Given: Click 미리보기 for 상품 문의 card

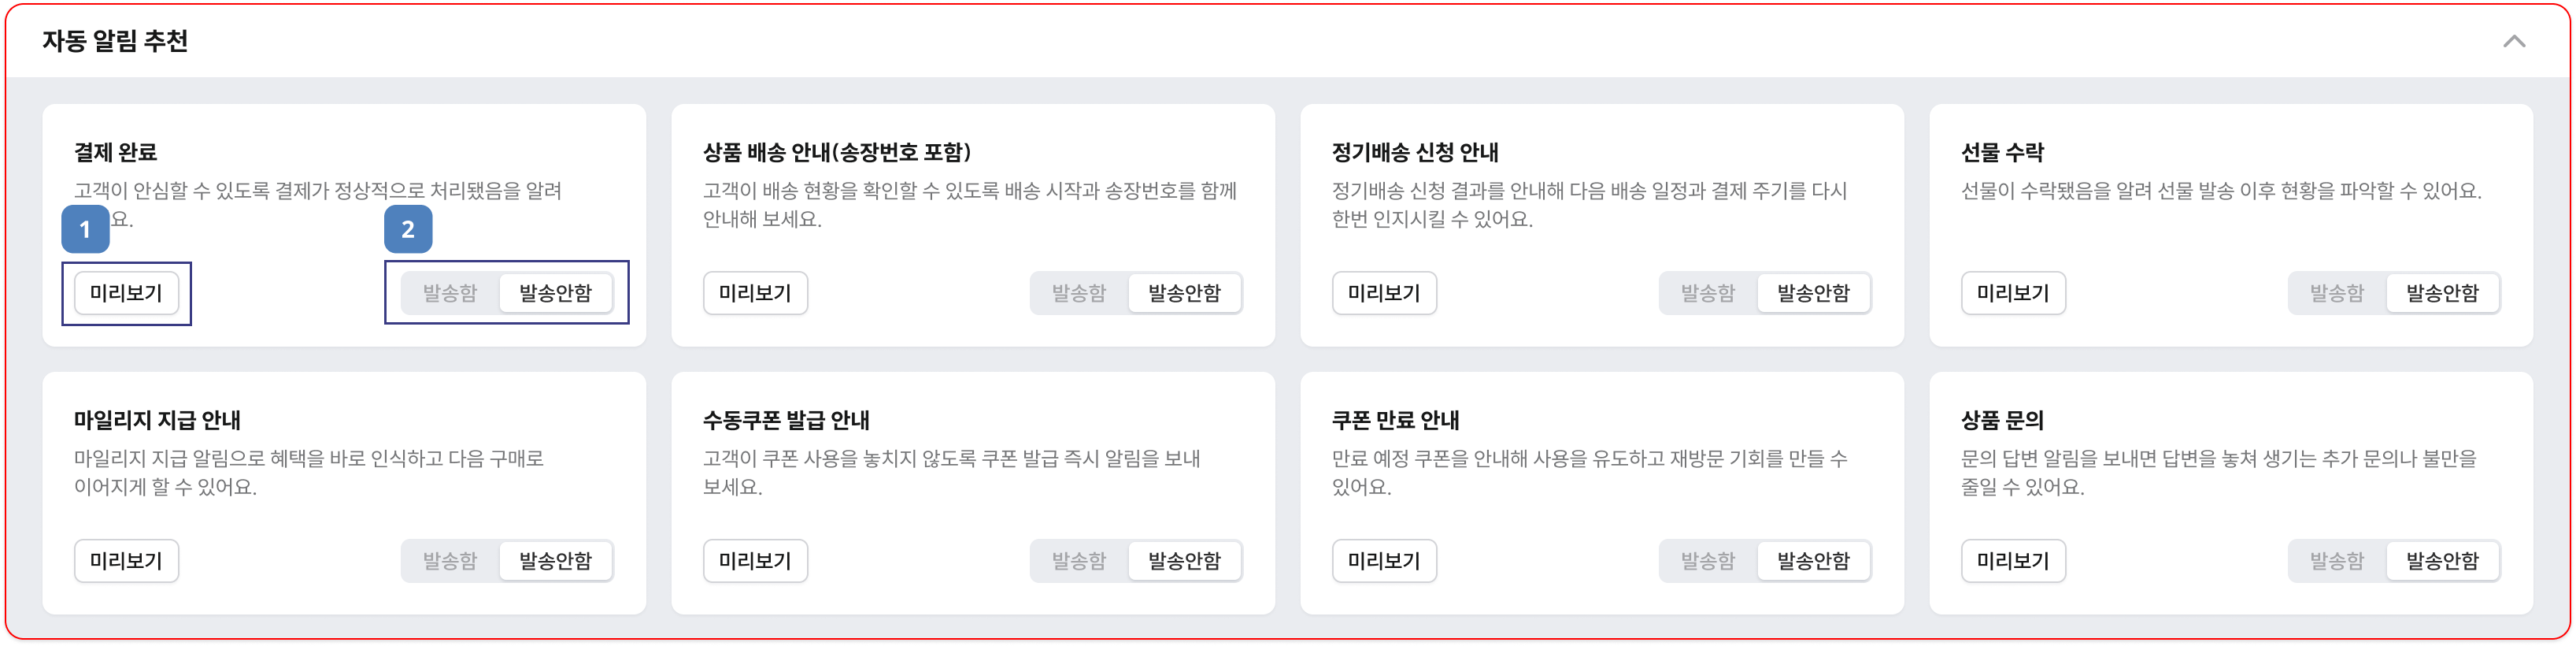Looking at the screenshot, I should (2013, 561).
